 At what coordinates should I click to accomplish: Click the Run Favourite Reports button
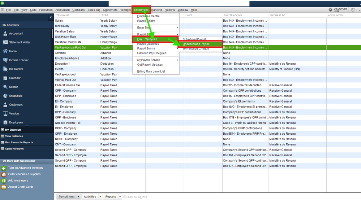click(19, 142)
